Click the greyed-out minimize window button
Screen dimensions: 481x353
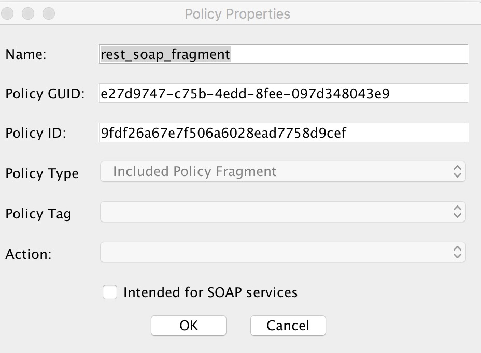[x=28, y=13]
